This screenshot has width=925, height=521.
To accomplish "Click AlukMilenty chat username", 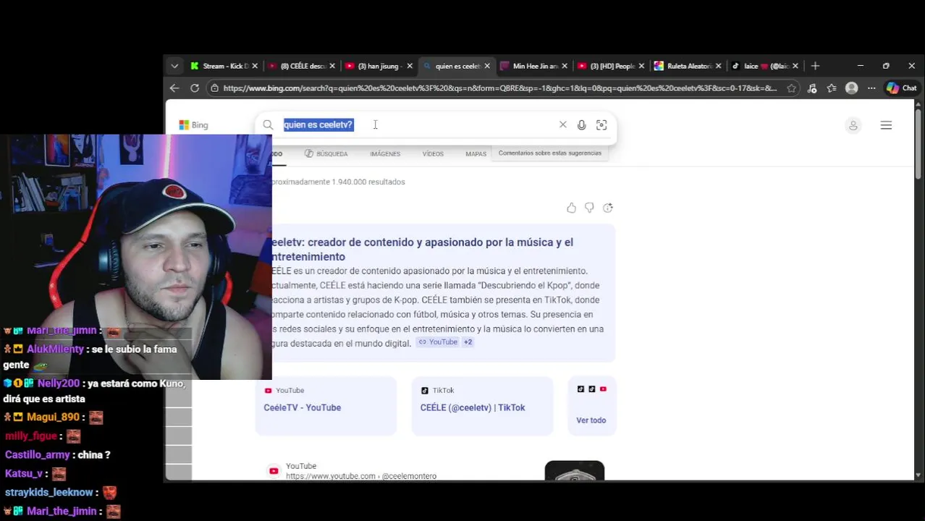I will tap(55, 349).
